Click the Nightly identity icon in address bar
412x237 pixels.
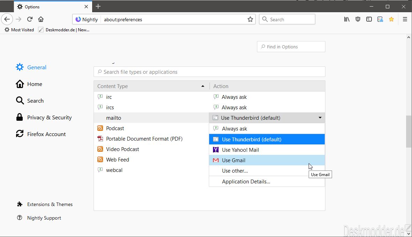tap(87, 19)
